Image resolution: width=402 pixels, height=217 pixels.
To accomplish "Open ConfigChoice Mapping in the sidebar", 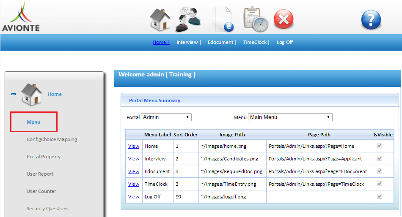I will 52,139.
